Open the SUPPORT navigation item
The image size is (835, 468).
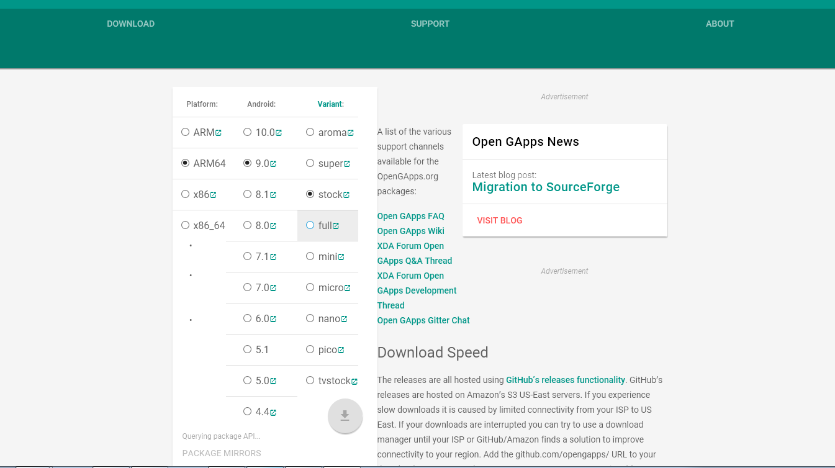tap(430, 24)
